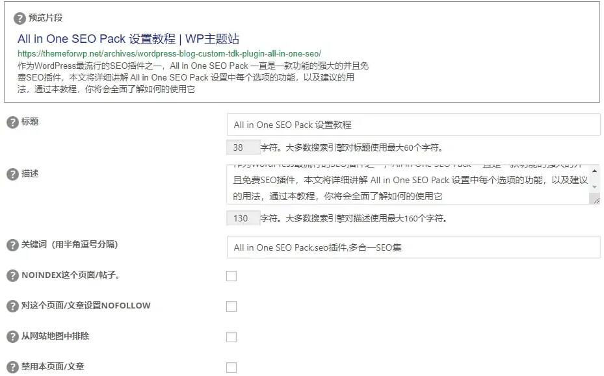Check 从网站地图中排除 checkbox
Viewport: 604px width, 376px height.
click(x=231, y=337)
